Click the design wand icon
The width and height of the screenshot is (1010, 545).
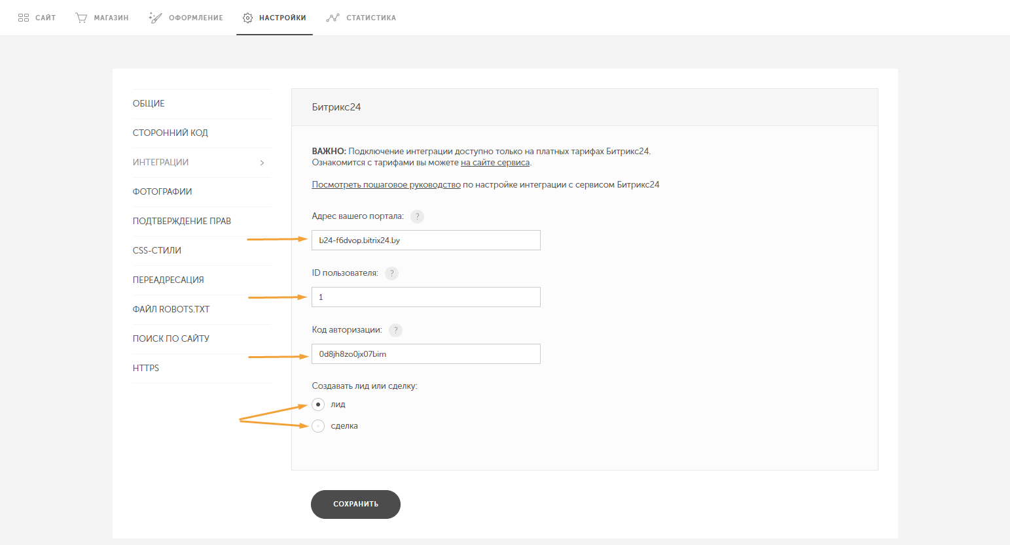tap(155, 18)
